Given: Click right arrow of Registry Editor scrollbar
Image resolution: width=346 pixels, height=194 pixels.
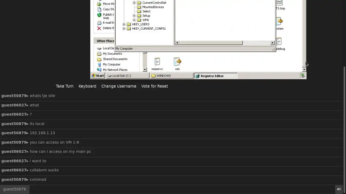Looking at the screenshot, I should click(272, 43).
